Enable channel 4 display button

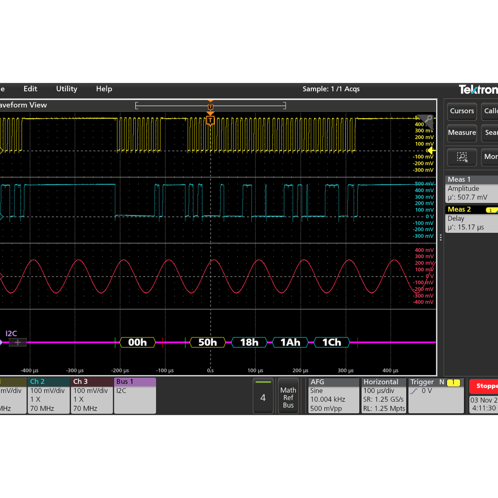(x=263, y=395)
